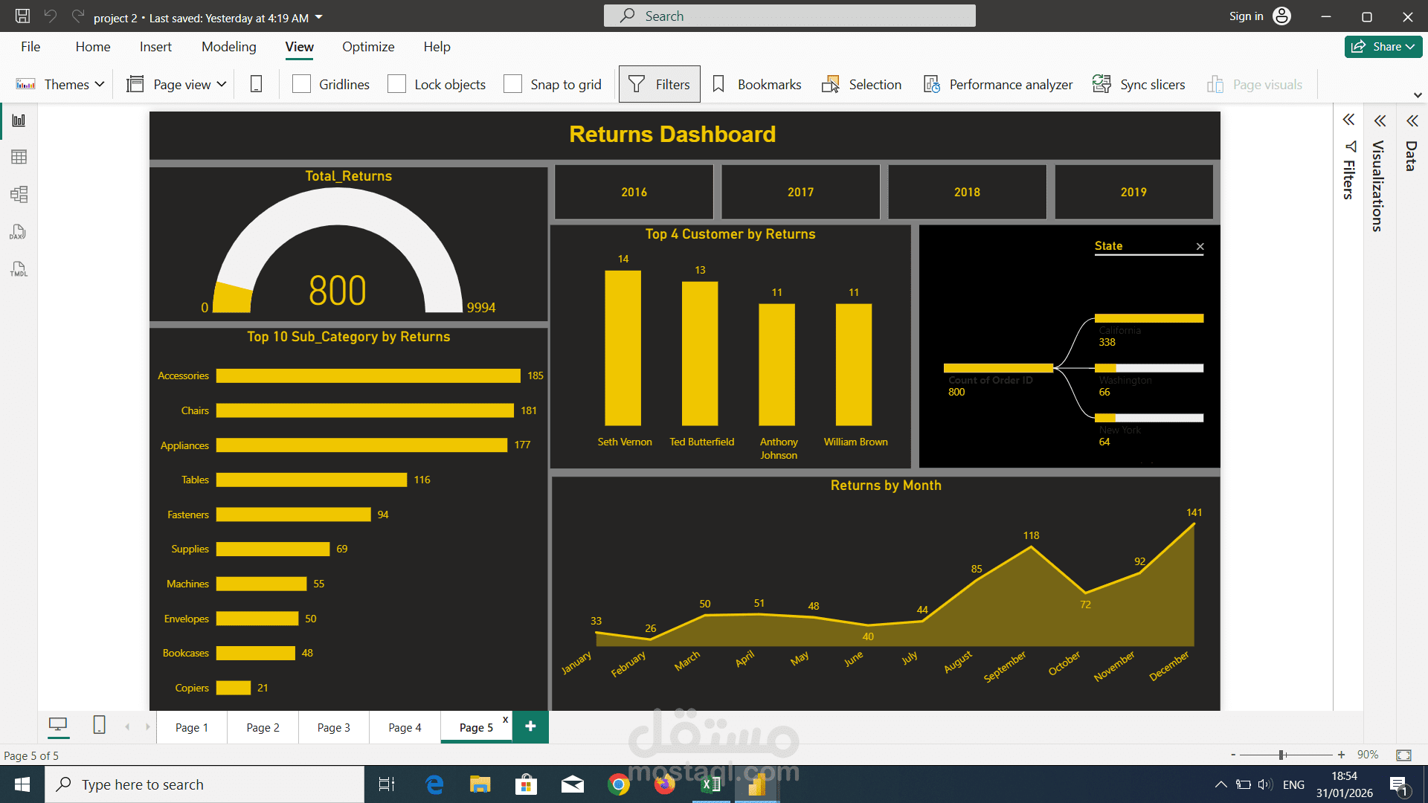Switch to Page 3 tab

coord(333,728)
